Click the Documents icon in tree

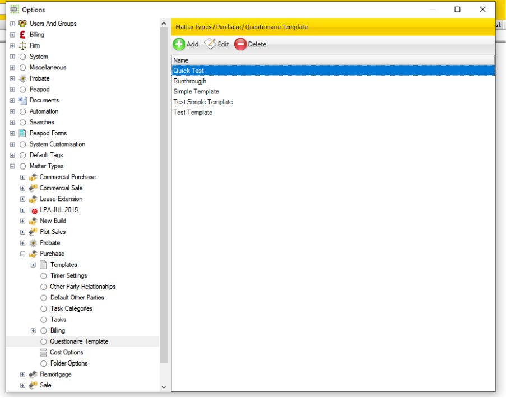point(22,100)
